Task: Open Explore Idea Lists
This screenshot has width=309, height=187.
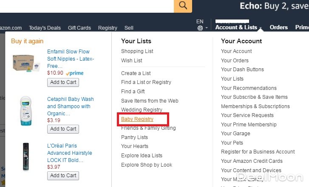Action: pyautogui.click(x=142, y=156)
